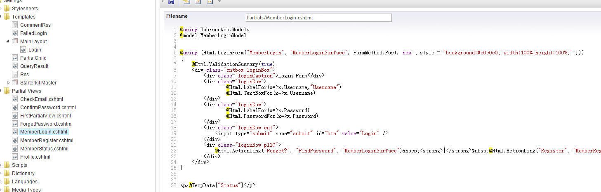Click the Html.BeginForm code line
Viewport: 601px width, 192px height.
coord(382,53)
